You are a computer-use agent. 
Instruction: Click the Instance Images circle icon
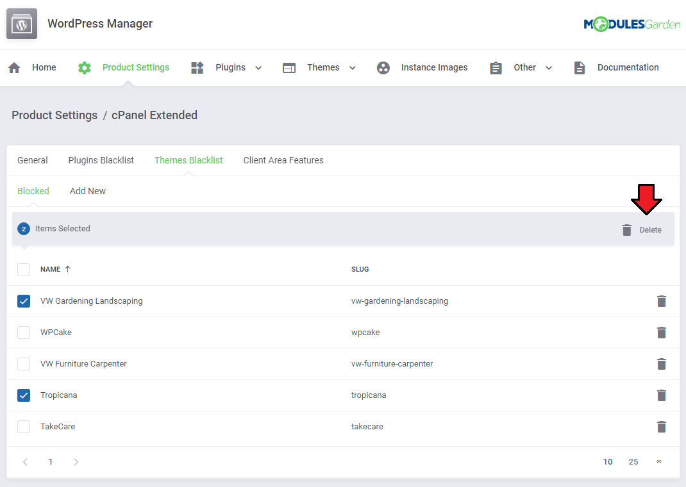click(x=383, y=68)
